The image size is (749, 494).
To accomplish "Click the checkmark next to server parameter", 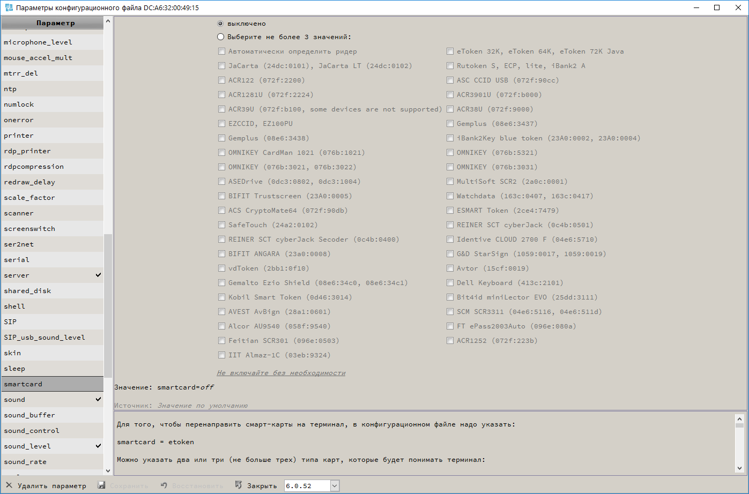I will pos(98,275).
